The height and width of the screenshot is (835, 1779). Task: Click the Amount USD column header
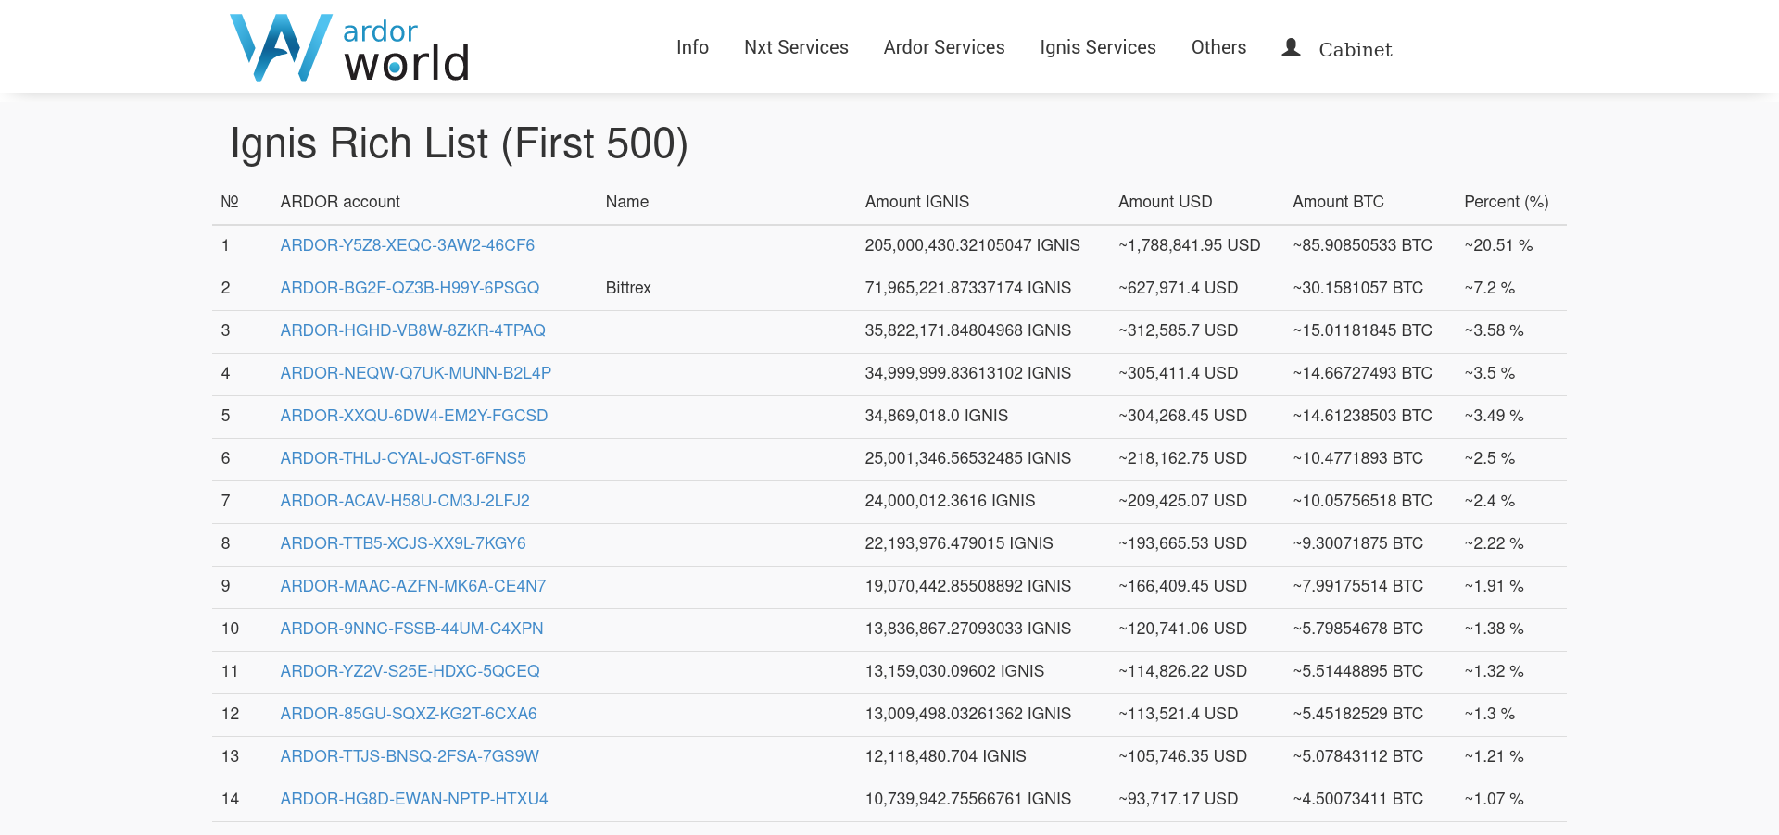click(x=1165, y=202)
